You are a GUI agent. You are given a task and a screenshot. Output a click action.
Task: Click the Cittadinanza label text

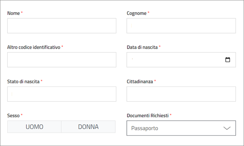140,82
